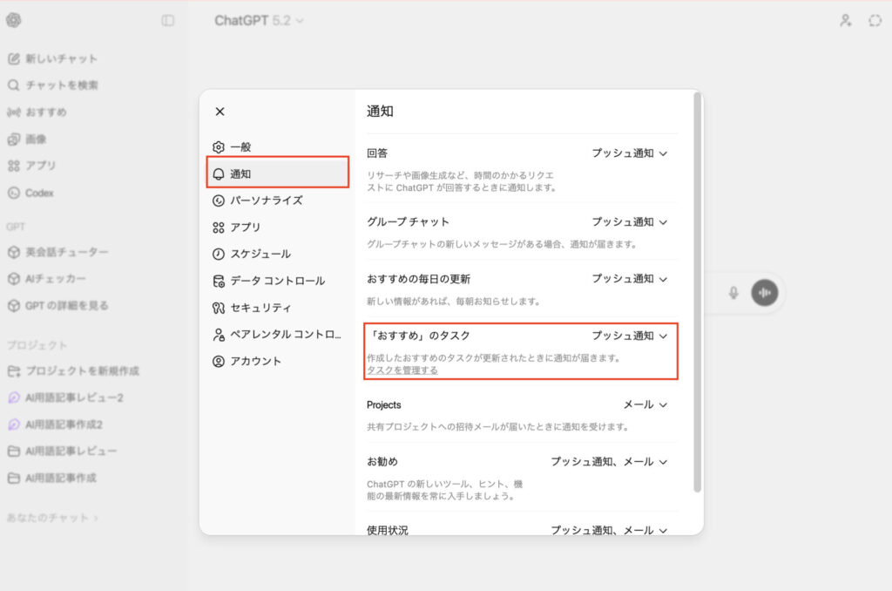
Task: Expand the ChatGPT 5.2 model selector
Action: 260,20
